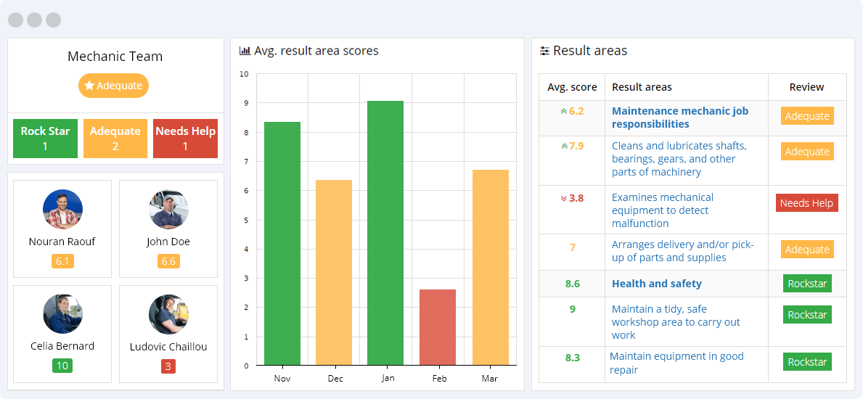Click the sliders icon next to Result areas
The image size is (863, 399).
point(544,52)
